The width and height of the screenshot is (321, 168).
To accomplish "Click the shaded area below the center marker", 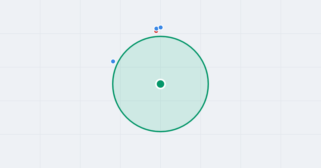I will pos(160,109).
